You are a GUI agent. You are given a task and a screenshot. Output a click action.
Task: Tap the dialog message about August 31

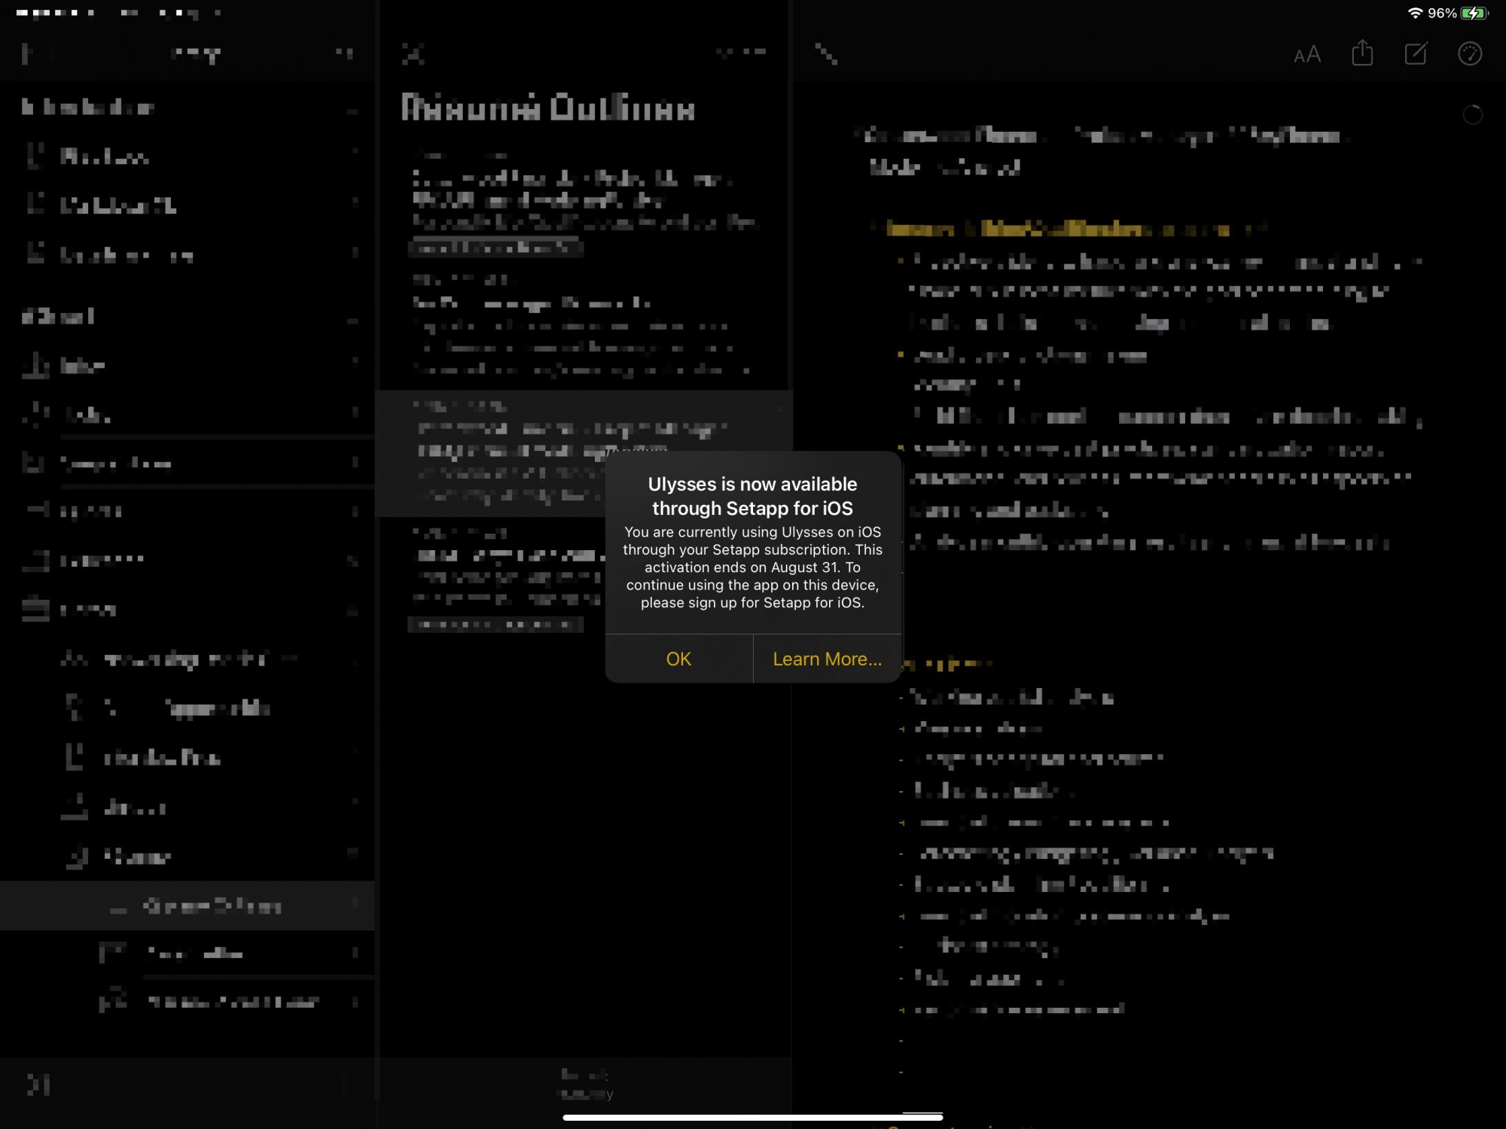752,567
